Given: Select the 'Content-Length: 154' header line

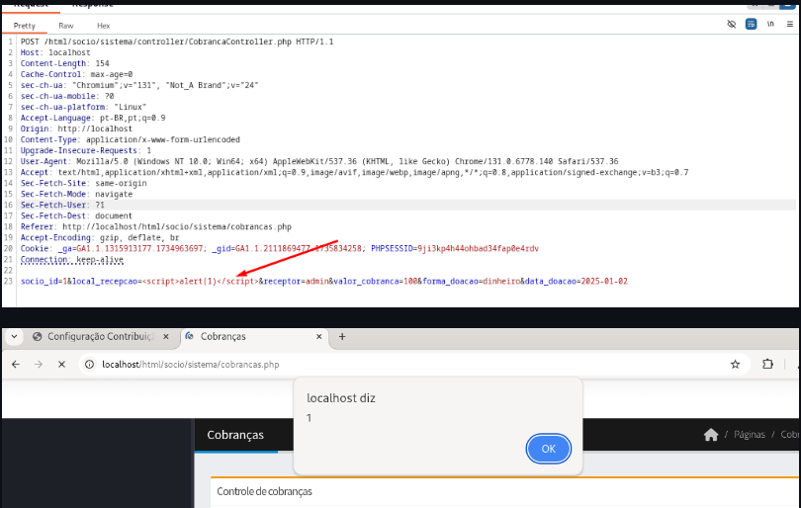Looking at the screenshot, I should point(65,63).
